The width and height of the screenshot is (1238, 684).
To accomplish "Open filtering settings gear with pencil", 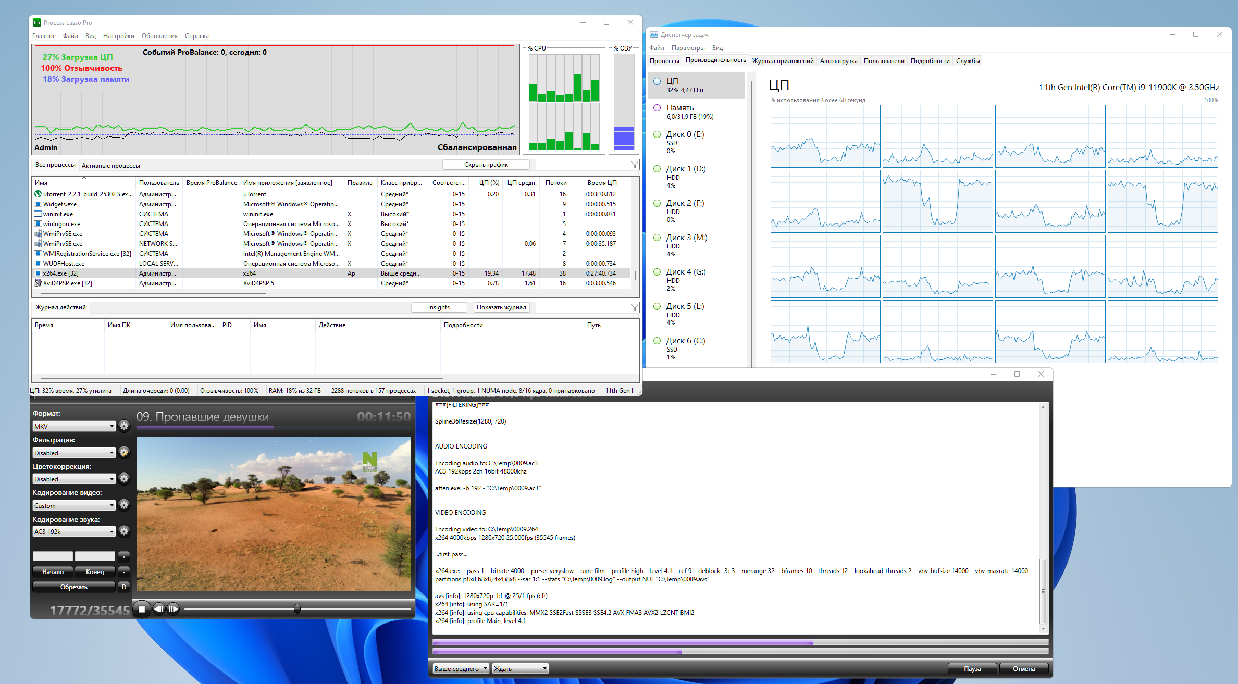I will pyautogui.click(x=123, y=452).
